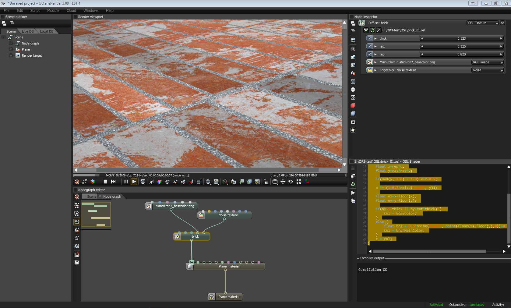Toggle Node inspector panel header checkbox
The width and height of the screenshot is (511, 308).
click(351, 17)
